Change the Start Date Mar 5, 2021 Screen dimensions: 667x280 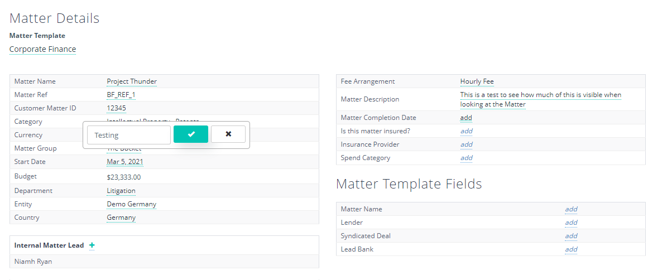125,162
